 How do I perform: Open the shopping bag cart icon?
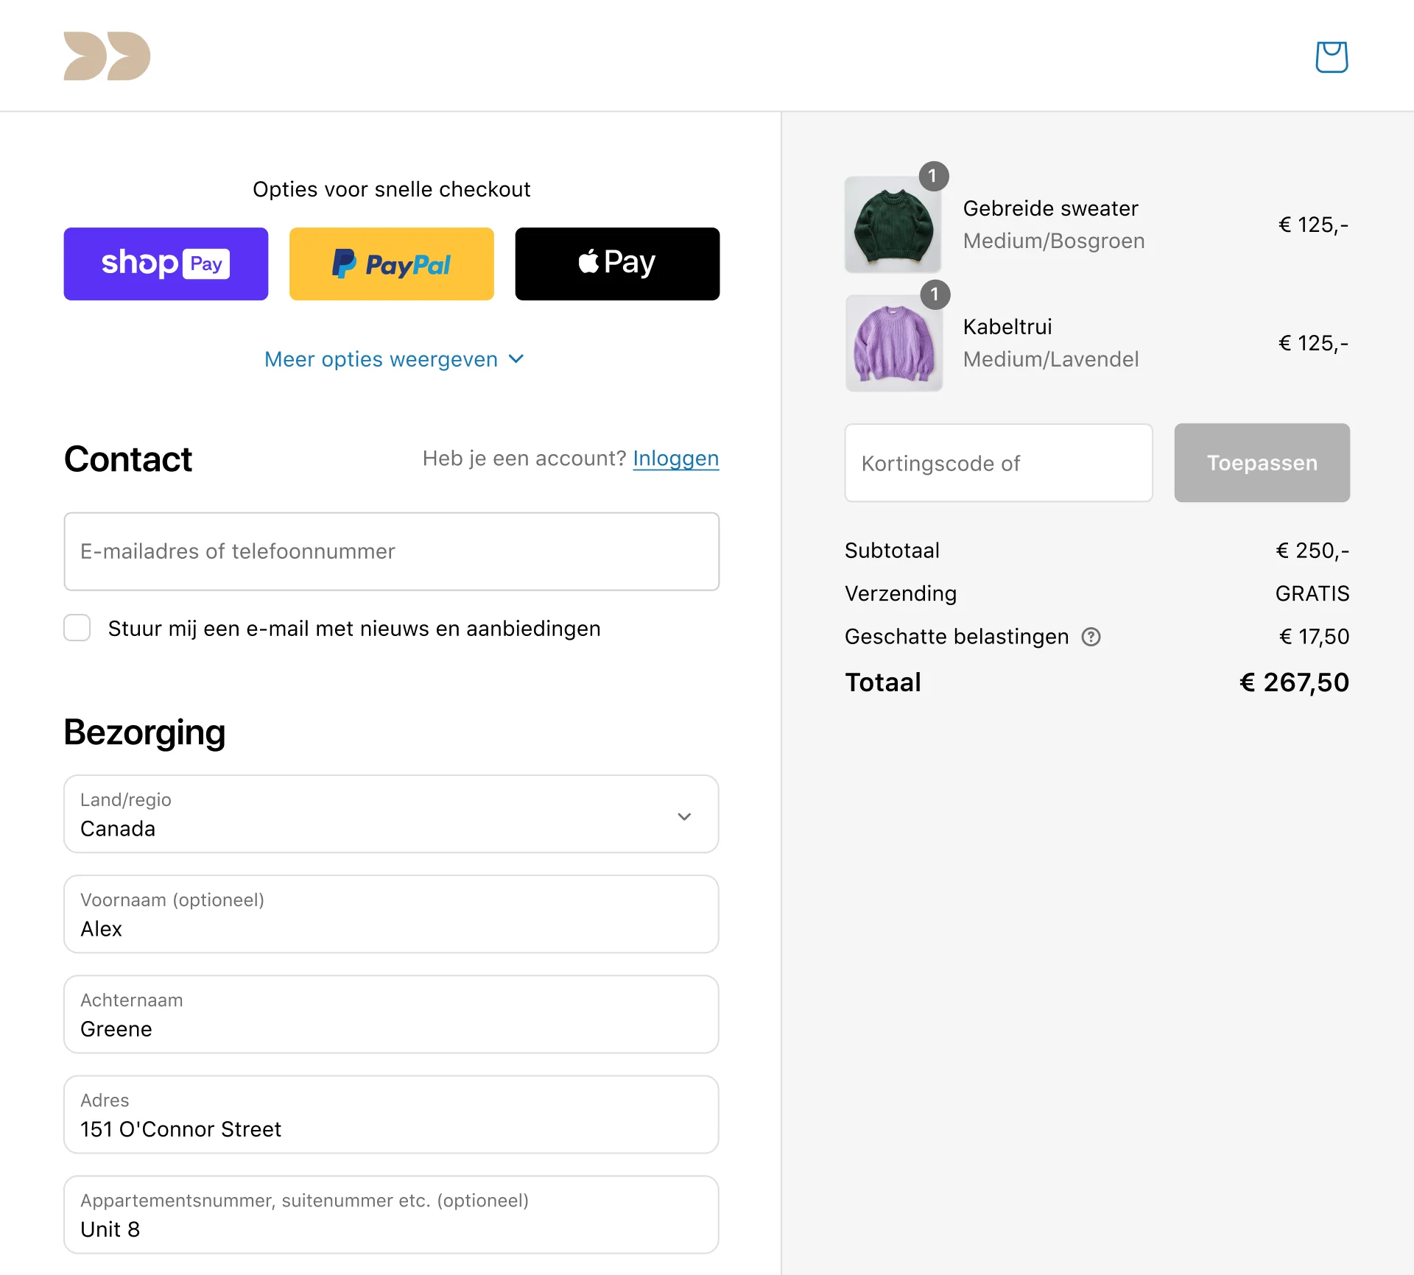tap(1332, 57)
